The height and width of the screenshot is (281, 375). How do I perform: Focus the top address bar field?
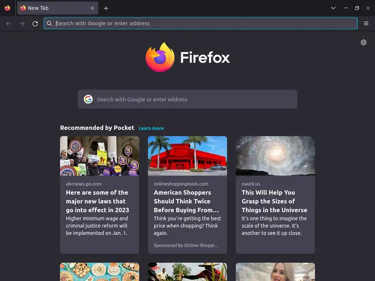[200, 23]
